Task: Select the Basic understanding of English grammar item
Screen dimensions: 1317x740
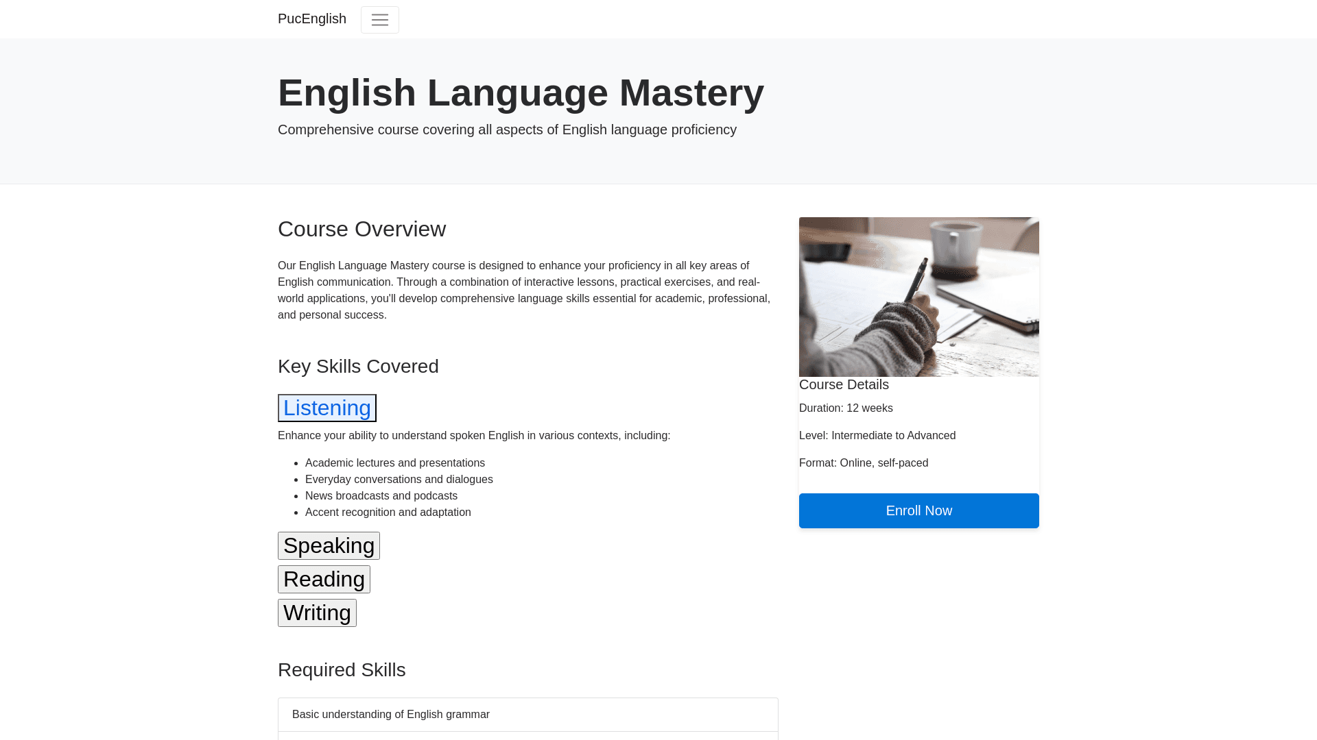Action: pos(391,715)
